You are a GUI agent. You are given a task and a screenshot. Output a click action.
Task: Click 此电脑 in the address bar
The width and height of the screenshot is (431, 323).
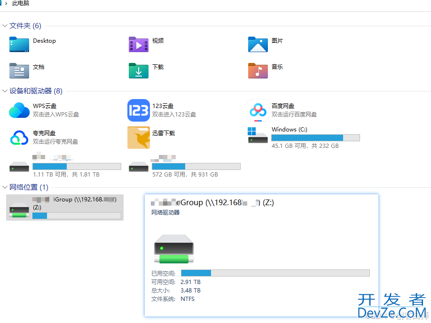(21, 3)
